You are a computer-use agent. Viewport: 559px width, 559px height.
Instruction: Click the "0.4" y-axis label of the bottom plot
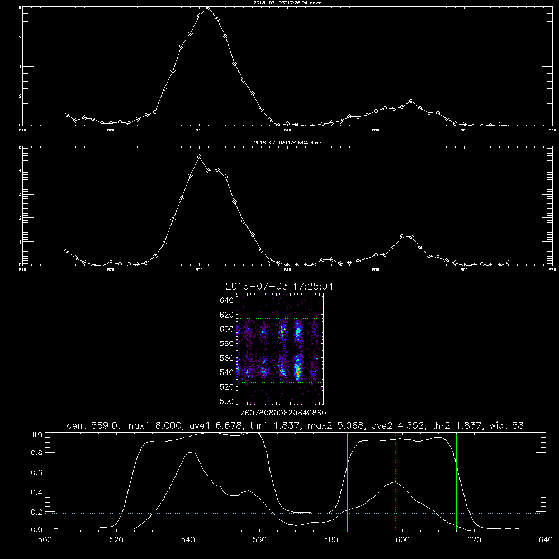coord(37,492)
